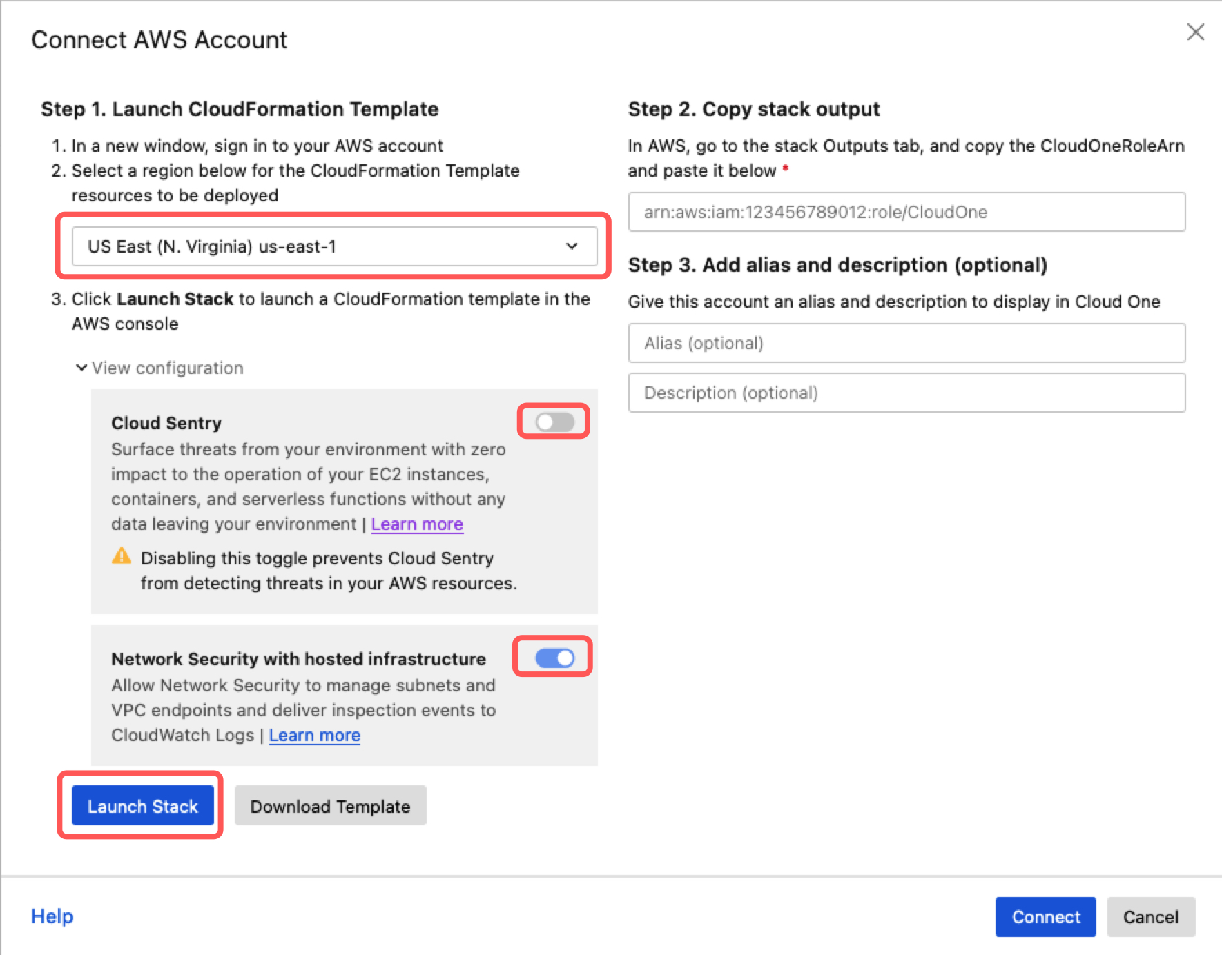Enable the Cloud Sentry toggle
The width and height of the screenshot is (1222, 955).
(x=554, y=422)
